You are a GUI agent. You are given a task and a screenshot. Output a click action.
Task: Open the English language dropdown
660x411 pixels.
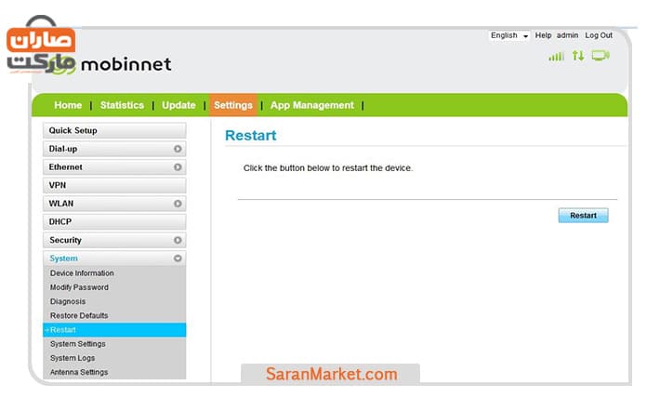pyautogui.click(x=509, y=35)
